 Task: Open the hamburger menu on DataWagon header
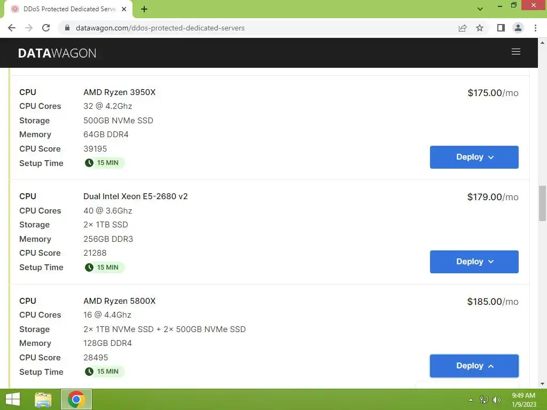pyautogui.click(x=515, y=52)
